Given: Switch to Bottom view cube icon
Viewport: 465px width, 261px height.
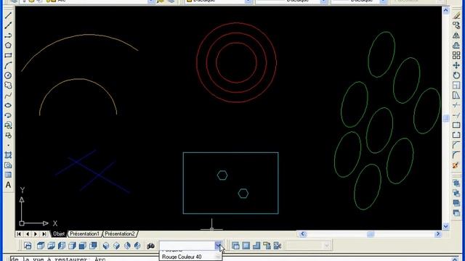Looking at the screenshot, I should (51, 246).
